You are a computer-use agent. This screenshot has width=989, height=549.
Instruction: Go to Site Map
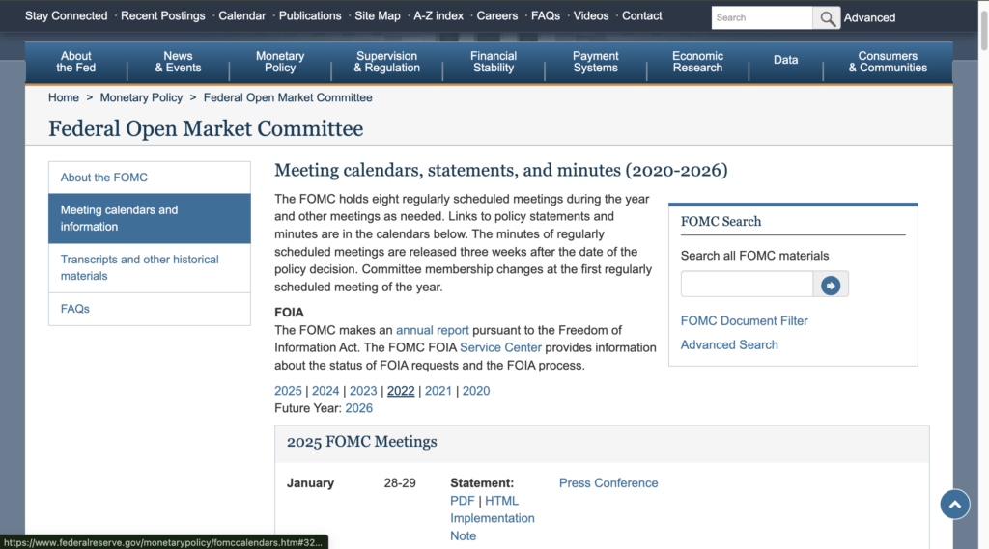(378, 15)
